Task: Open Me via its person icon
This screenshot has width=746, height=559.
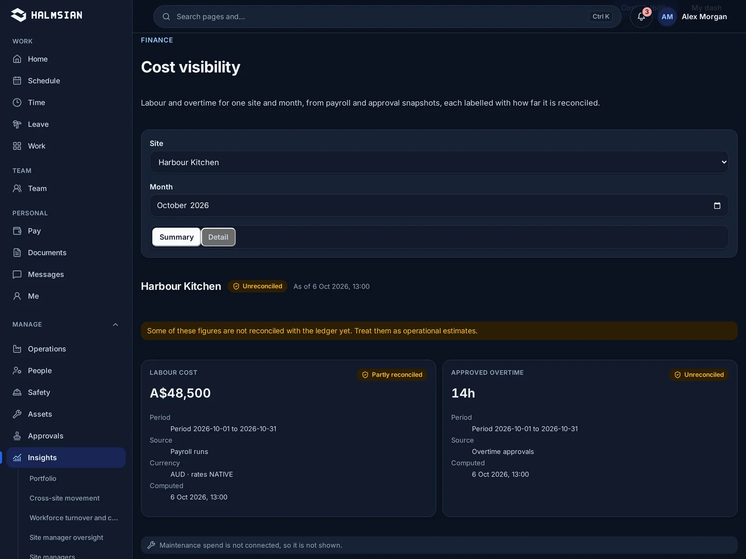Action: 17,296
